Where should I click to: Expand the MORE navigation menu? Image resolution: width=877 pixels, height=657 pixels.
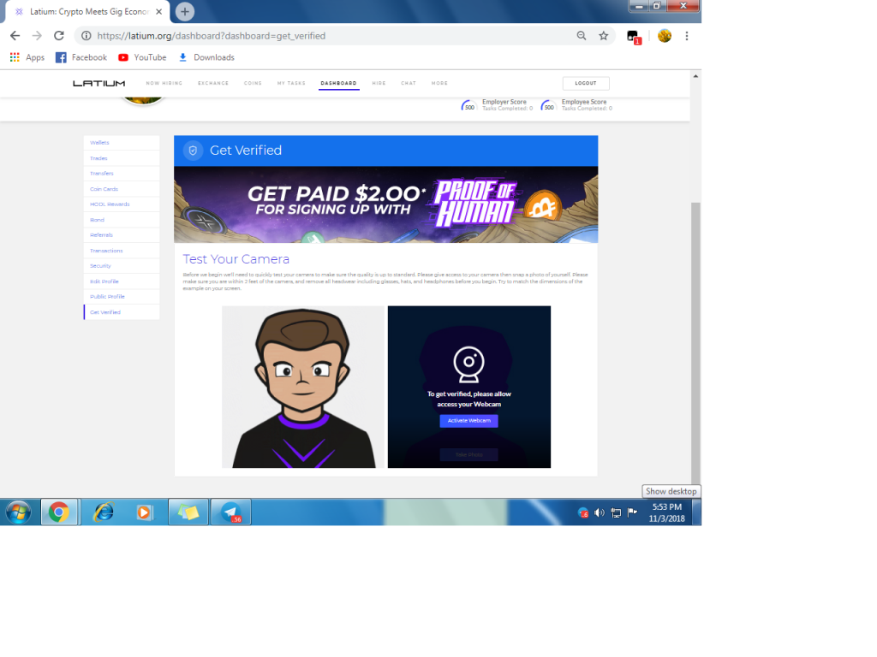click(x=439, y=83)
